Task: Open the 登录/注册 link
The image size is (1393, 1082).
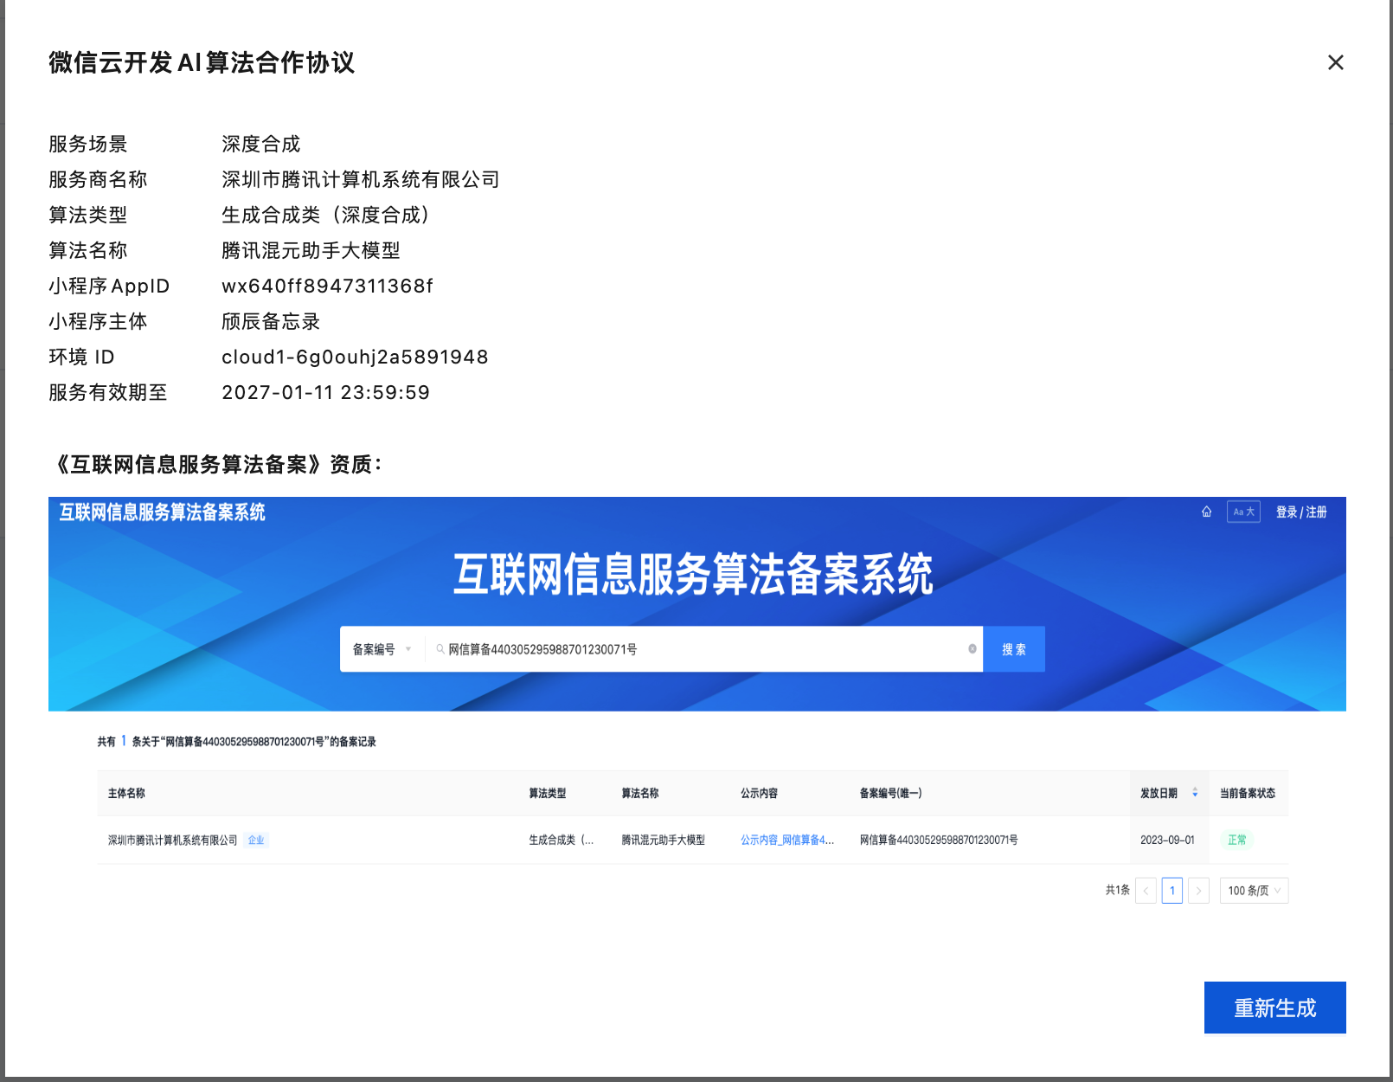Action: (1301, 512)
